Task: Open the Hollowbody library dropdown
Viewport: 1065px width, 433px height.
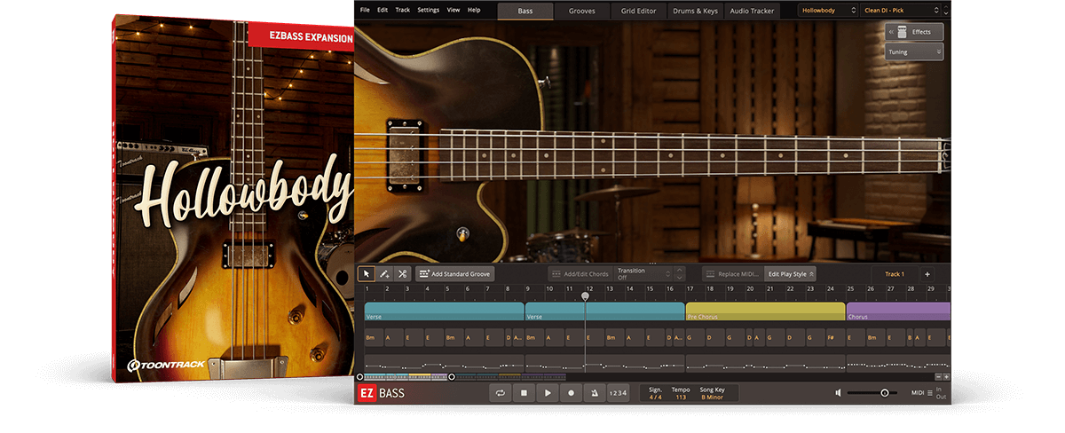Action: pos(827,11)
